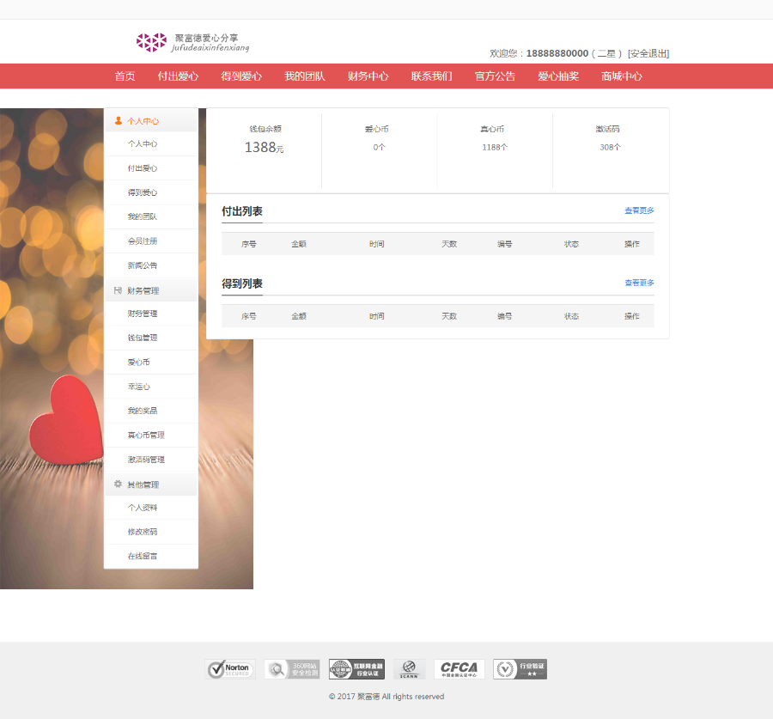This screenshot has width=773, height=719.
Task: Click the 真心币 1188个 value
Action: tap(495, 147)
